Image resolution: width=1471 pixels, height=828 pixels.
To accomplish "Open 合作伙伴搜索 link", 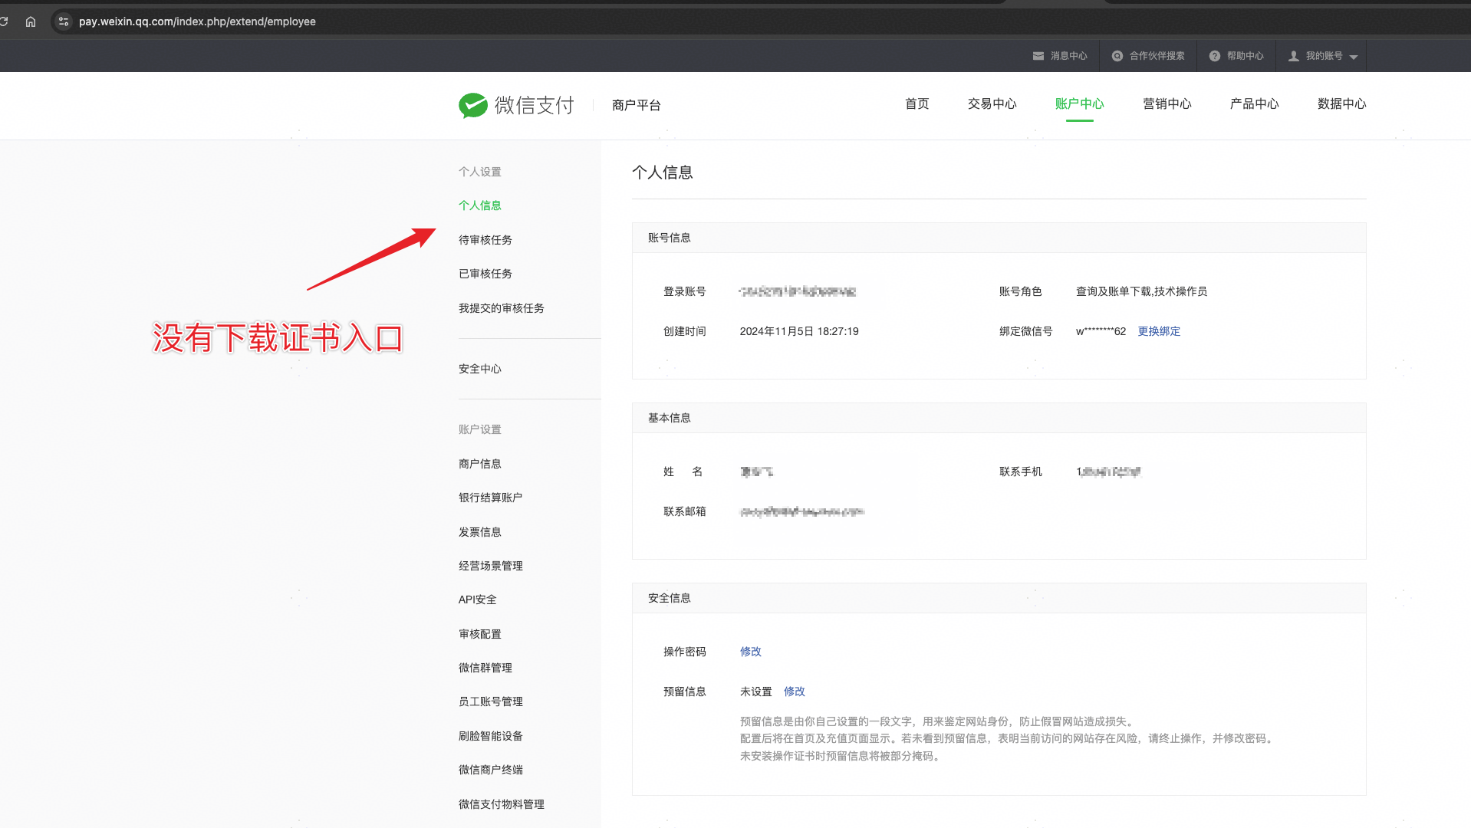I will coord(1157,56).
